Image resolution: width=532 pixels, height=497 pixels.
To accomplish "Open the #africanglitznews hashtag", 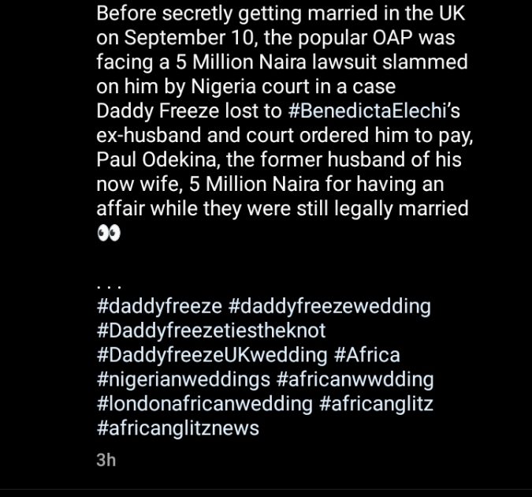I will 177,429.
